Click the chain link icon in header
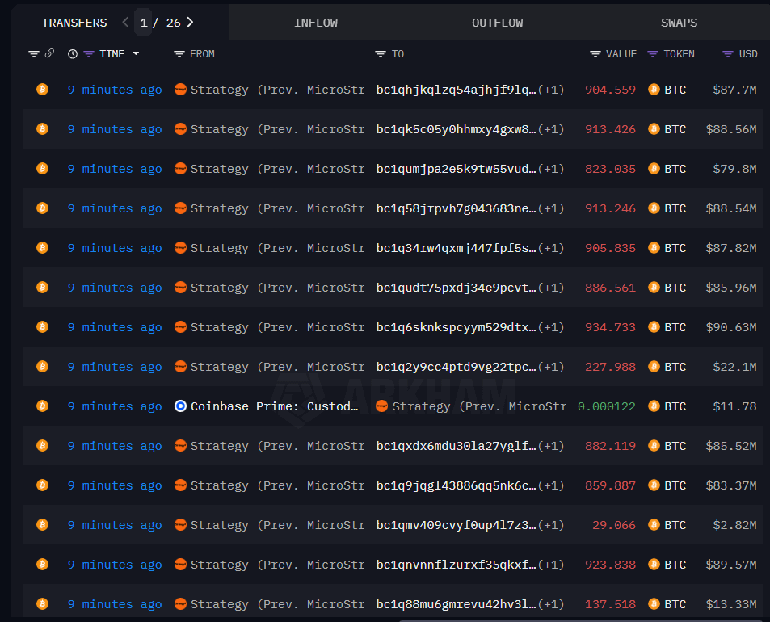This screenshot has width=770, height=622. tap(49, 53)
